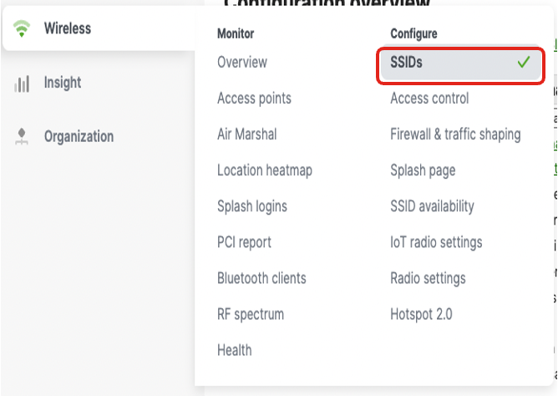Configure Firewall & traffic shaping

[455, 135]
